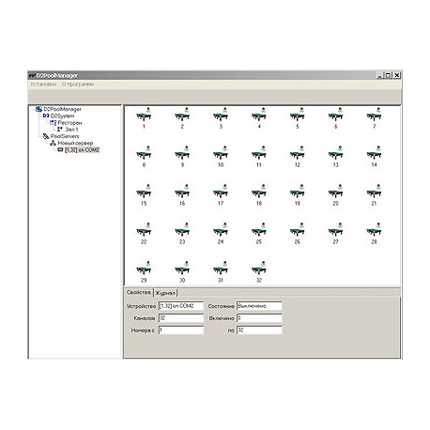Image resolution: width=430 pixels, height=430 pixels.
Task: Select pool table icon number 25
Action: point(259,230)
